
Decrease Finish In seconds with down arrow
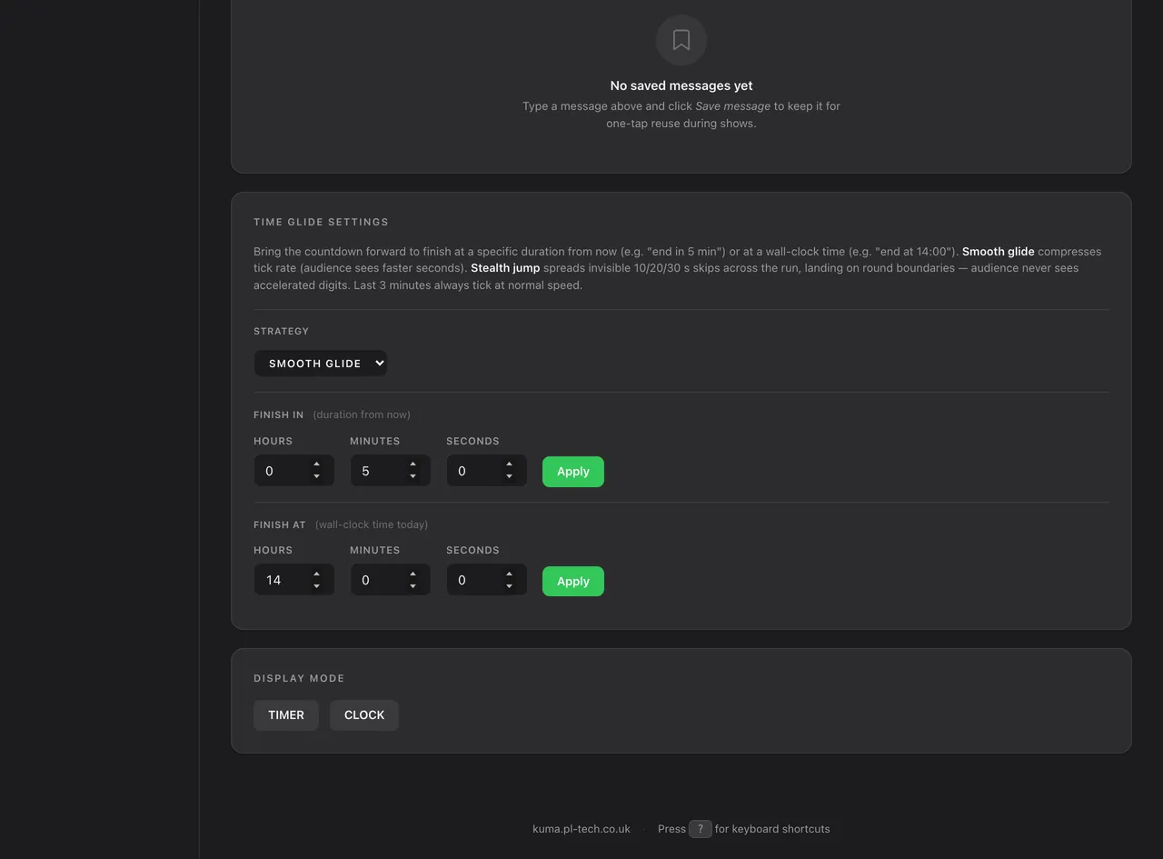[x=509, y=477]
